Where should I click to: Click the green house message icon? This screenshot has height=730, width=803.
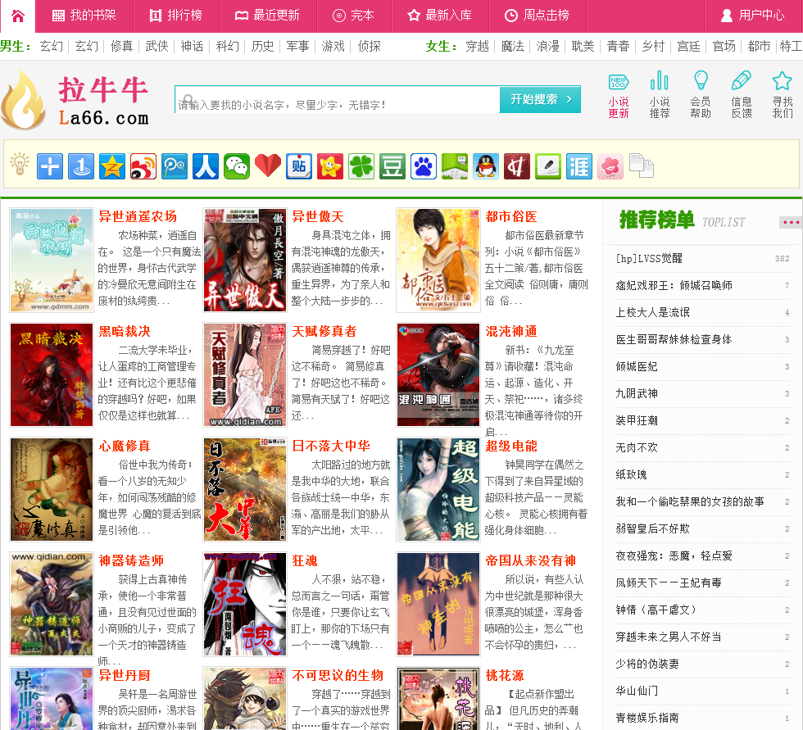point(455,166)
